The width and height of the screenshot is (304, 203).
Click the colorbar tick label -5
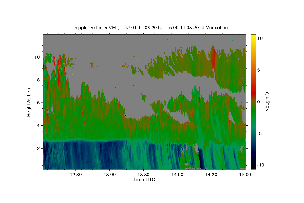[260, 133]
